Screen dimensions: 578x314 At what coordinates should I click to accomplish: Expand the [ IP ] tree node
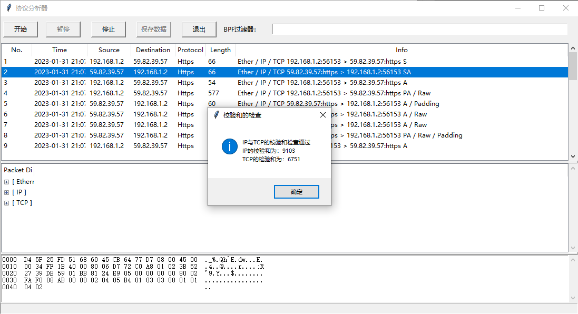coord(7,192)
